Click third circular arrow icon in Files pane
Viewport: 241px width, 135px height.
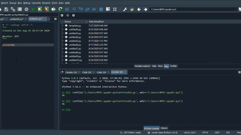click(73, 15)
